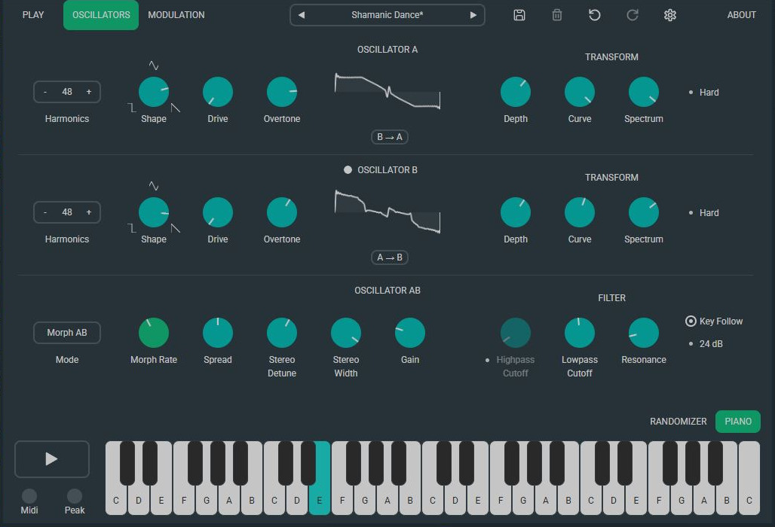Select the PIANO panel button
This screenshot has height=527, width=775.
click(x=738, y=422)
